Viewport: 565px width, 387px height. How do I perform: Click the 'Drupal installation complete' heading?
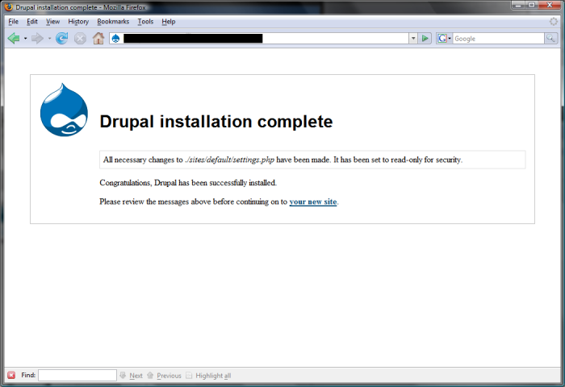[216, 121]
